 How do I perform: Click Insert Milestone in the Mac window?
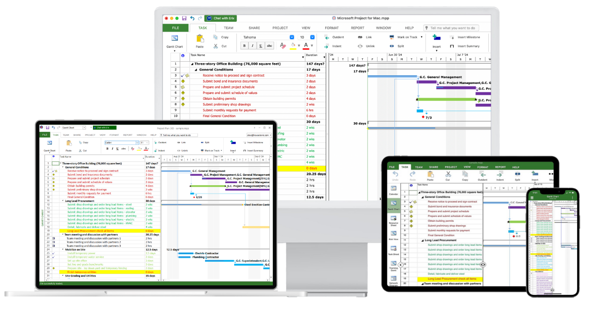coord(465,37)
